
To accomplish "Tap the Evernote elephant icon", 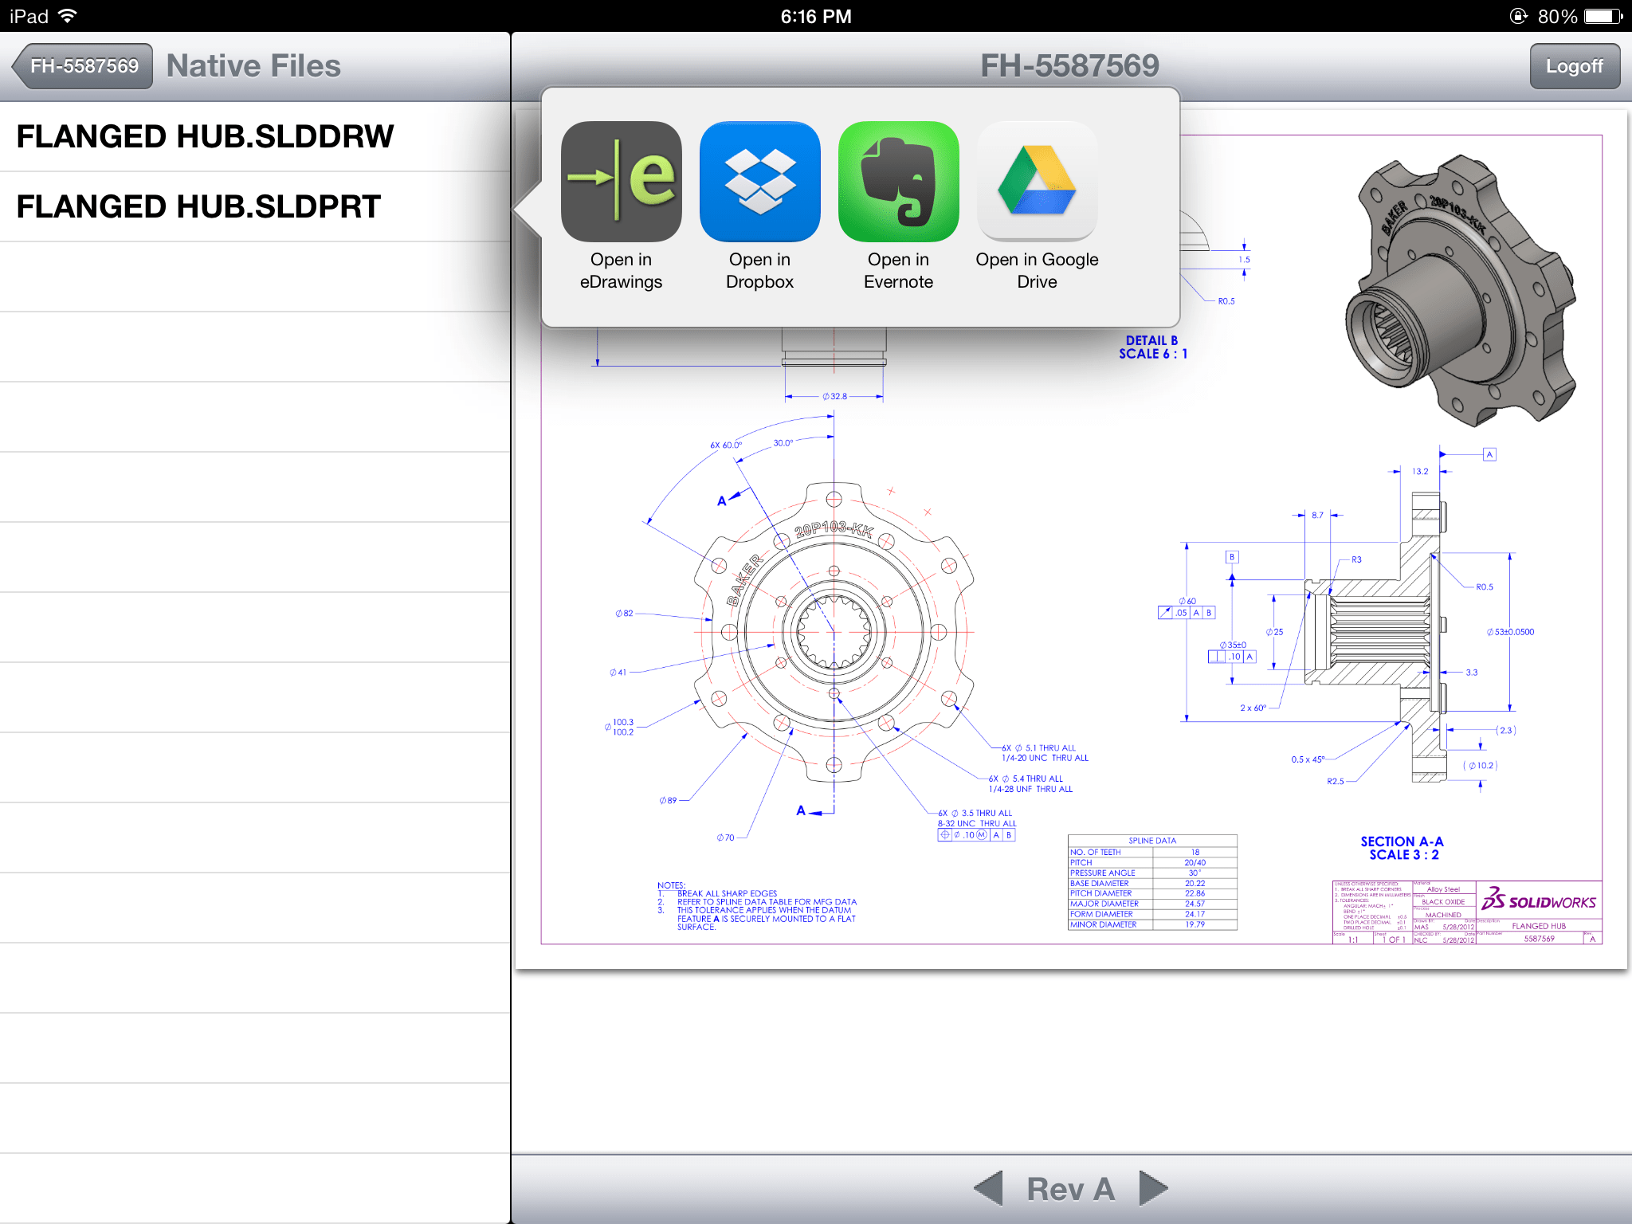I will coord(898,182).
